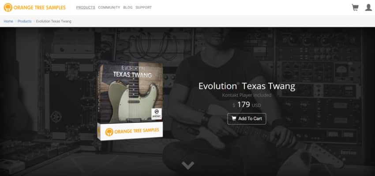Open the user account profile icon
The width and height of the screenshot is (375, 176).
[368, 7]
